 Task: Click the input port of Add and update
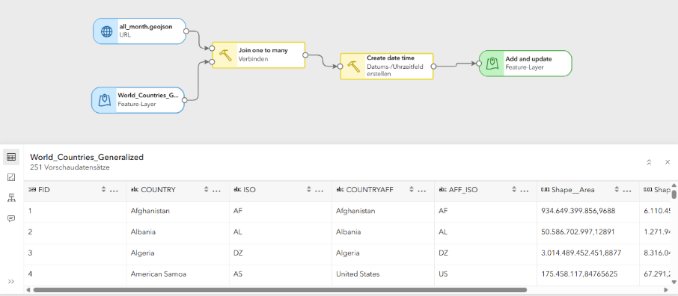coord(479,64)
